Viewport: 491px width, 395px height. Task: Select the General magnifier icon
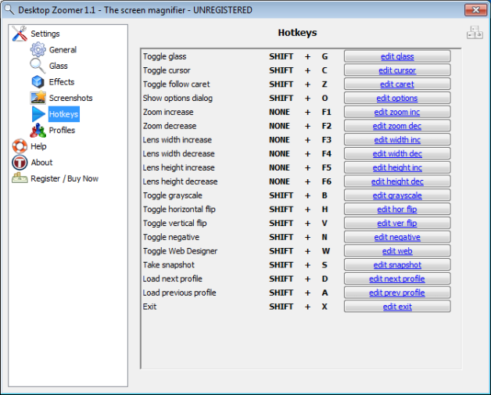click(x=38, y=50)
